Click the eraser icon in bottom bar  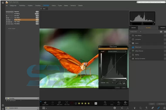coord(152,108)
